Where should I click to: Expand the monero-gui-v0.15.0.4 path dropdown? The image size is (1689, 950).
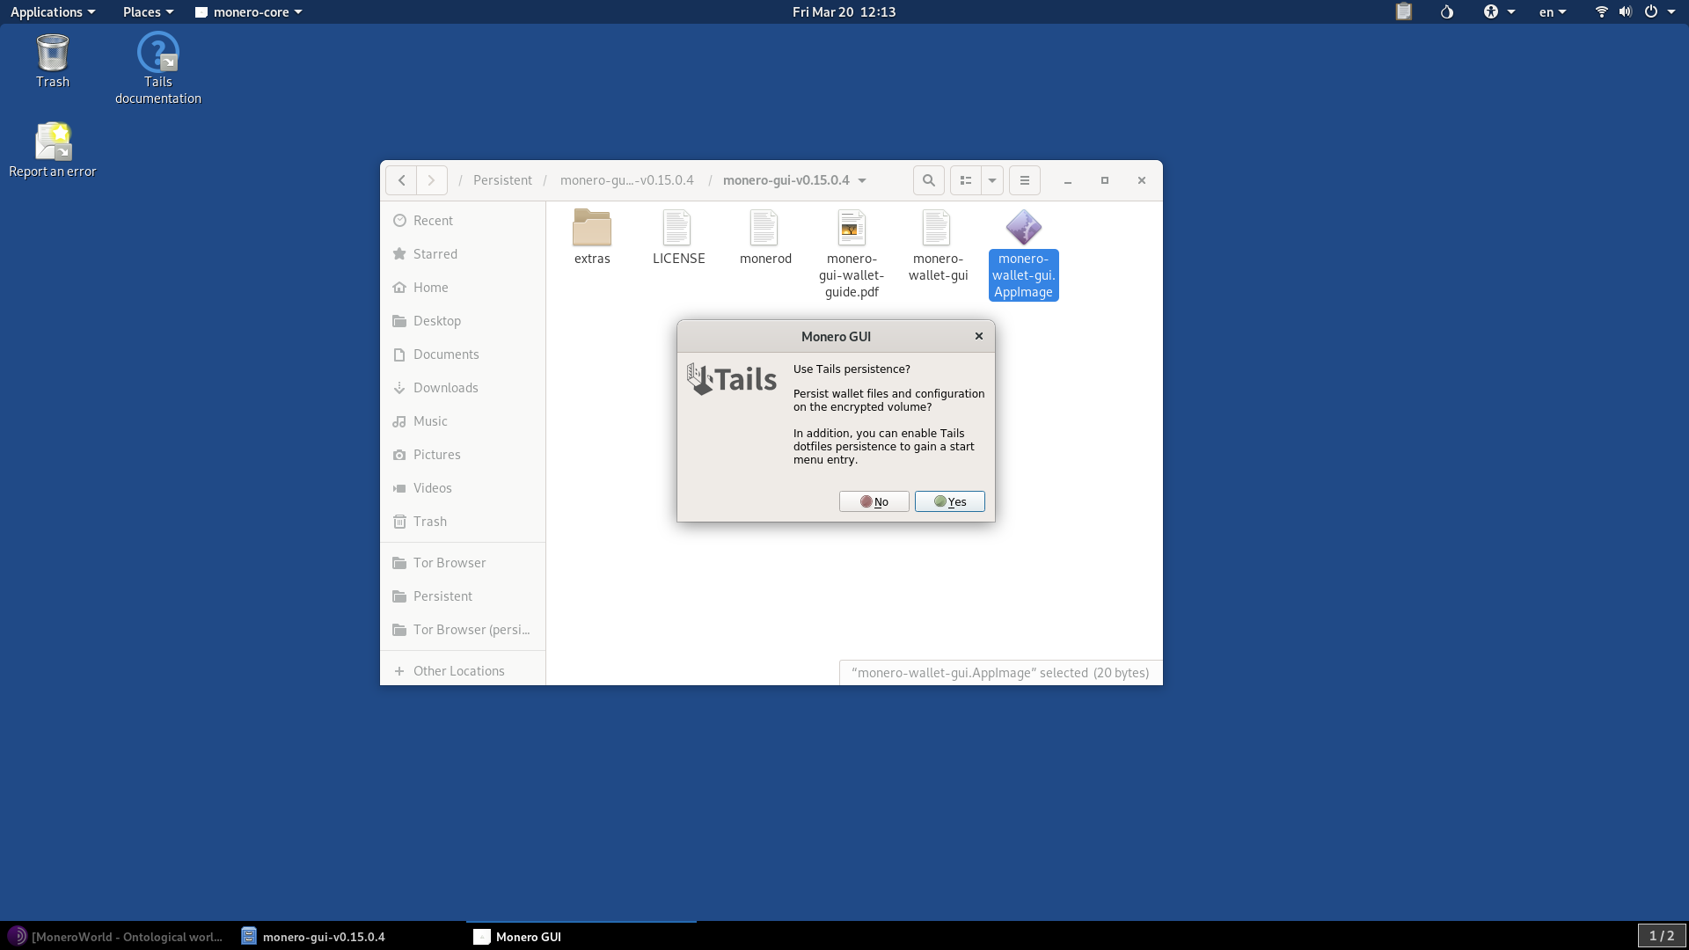(x=860, y=179)
